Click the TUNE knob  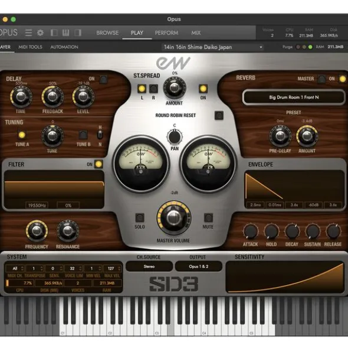click(x=52, y=136)
